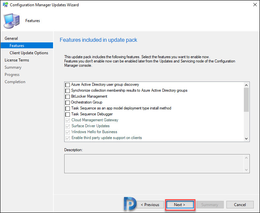Viewport: 260px width, 213px height.
Task: Click the Description box scroll down arrow
Action: pyautogui.click(x=246, y=170)
